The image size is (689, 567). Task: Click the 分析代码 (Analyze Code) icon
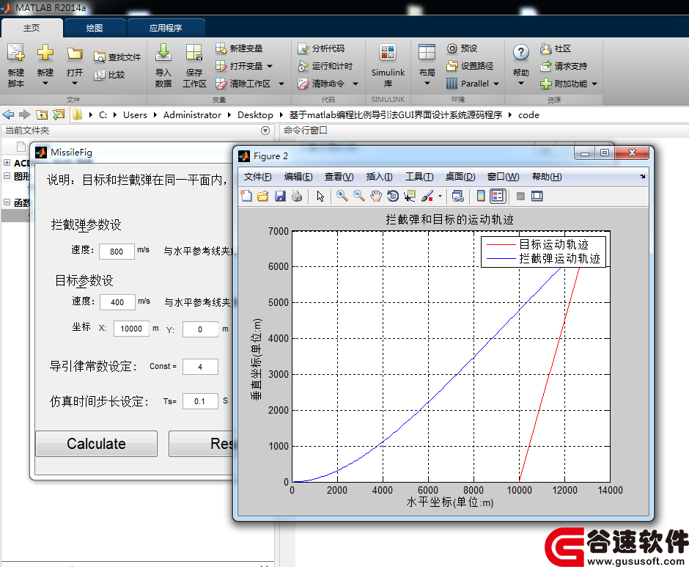(x=303, y=48)
